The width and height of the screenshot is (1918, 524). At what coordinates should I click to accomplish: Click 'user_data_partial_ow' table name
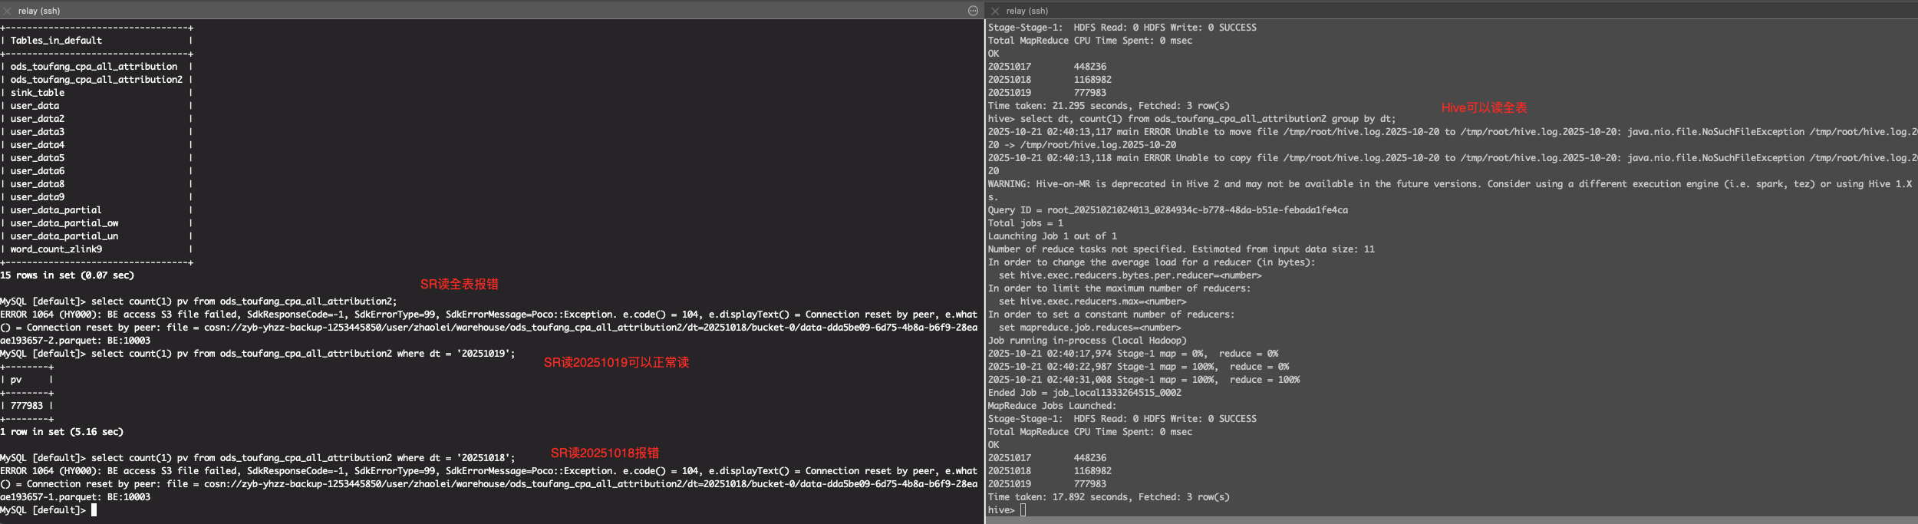click(64, 223)
